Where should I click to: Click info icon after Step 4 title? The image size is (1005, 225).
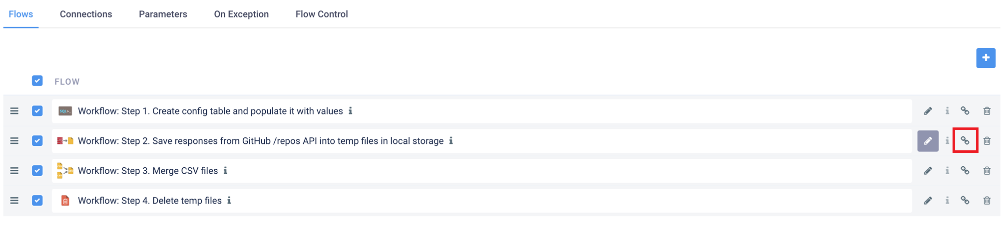[x=229, y=201]
